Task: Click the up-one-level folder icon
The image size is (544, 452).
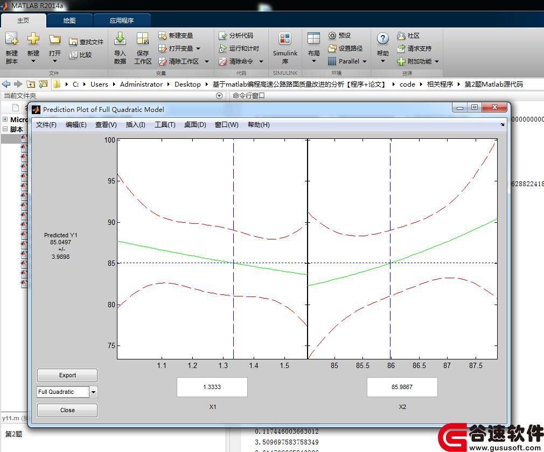Action: [x=31, y=84]
